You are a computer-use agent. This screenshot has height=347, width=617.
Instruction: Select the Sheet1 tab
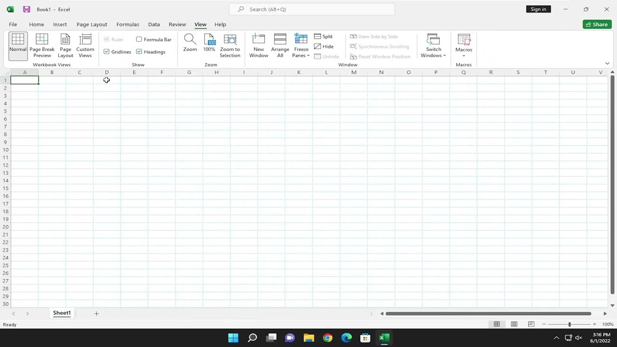(62, 313)
